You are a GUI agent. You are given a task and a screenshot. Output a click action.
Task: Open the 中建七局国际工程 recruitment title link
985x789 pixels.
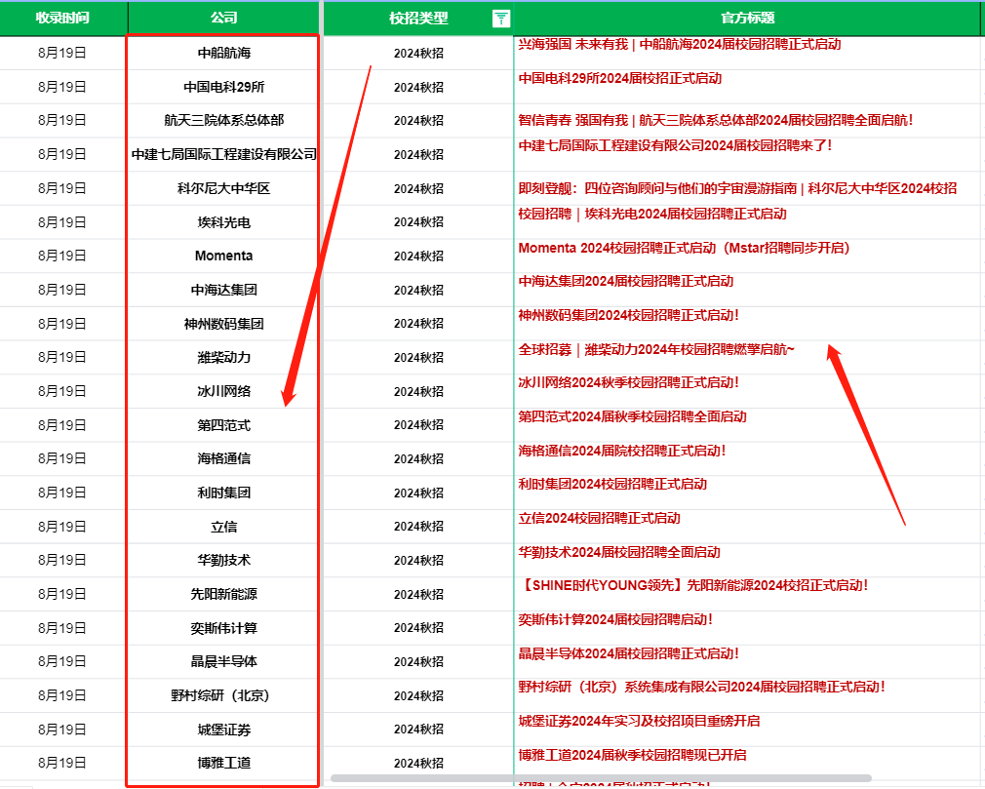click(x=675, y=145)
